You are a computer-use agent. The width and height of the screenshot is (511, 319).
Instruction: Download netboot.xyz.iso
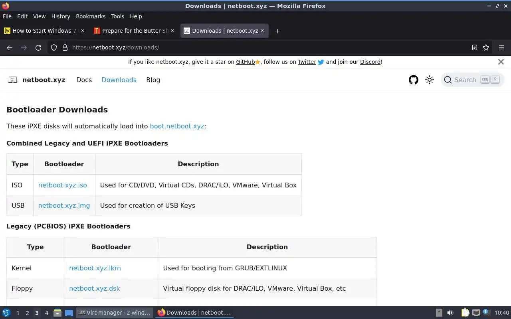click(63, 185)
